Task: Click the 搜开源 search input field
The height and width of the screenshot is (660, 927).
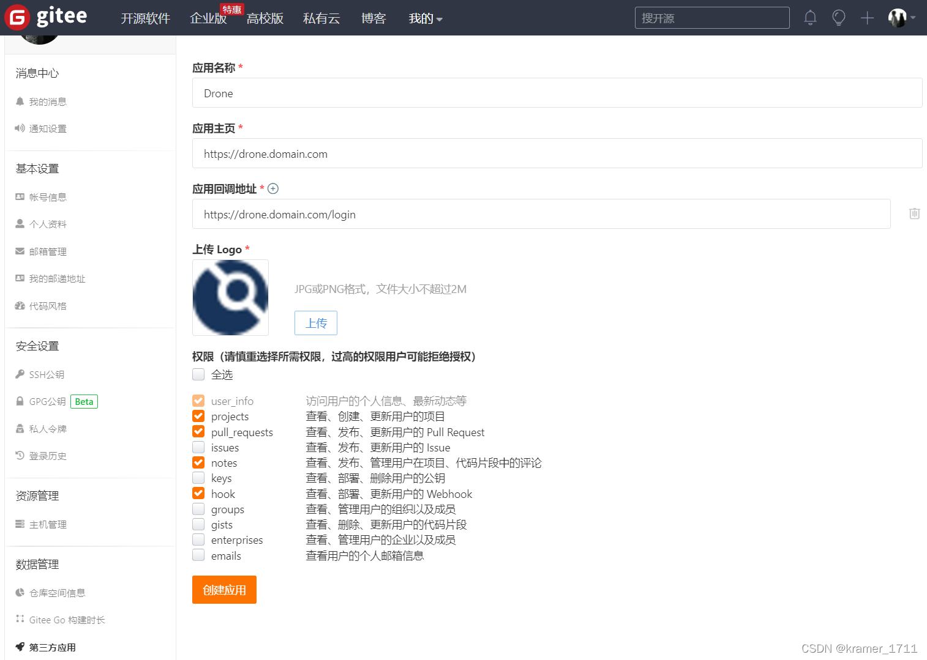Action: 711,18
